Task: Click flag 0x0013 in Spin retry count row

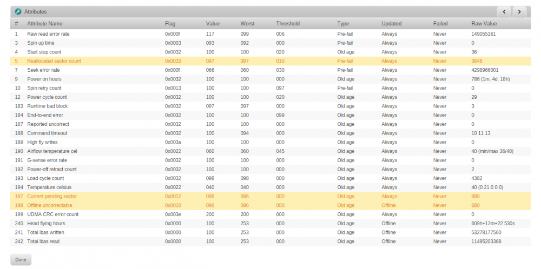Action: click(173, 88)
